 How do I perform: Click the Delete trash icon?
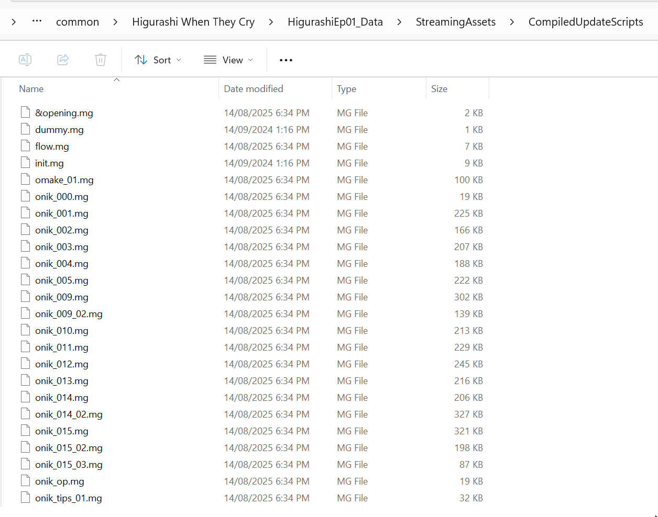tap(101, 60)
